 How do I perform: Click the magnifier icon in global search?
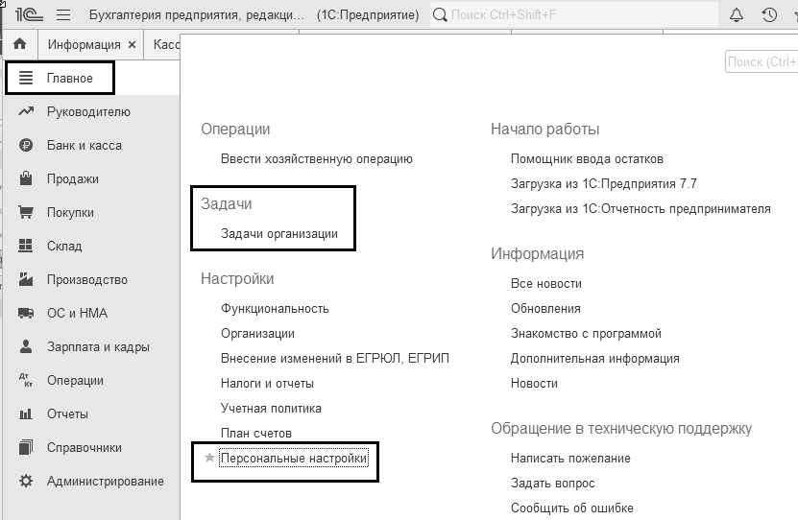click(440, 14)
